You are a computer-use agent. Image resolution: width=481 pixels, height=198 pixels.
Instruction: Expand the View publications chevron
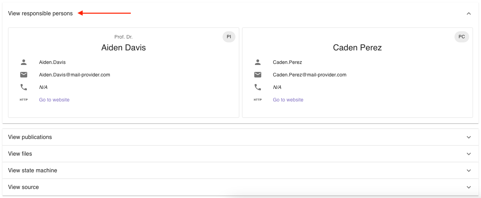468,137
